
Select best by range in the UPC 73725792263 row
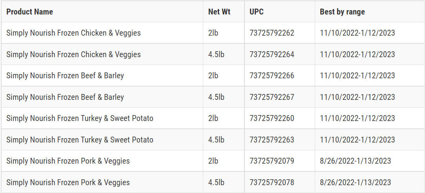(358, 140)
